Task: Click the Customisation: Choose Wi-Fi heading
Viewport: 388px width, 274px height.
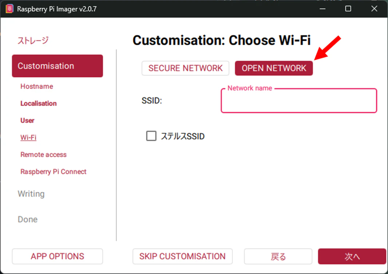Action: [221, 40]
